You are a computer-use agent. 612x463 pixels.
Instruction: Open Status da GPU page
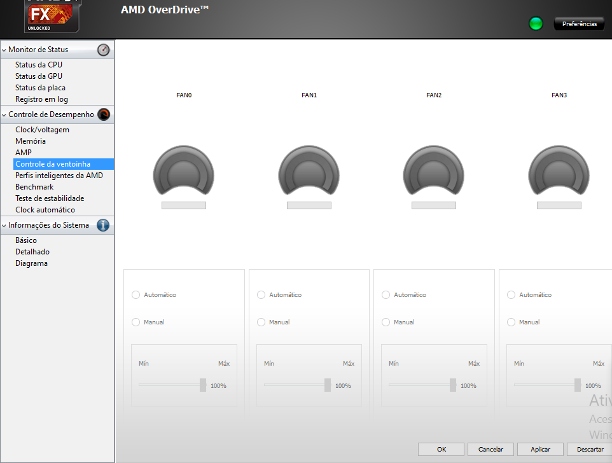pyautogui.click(x=39, y=76)
